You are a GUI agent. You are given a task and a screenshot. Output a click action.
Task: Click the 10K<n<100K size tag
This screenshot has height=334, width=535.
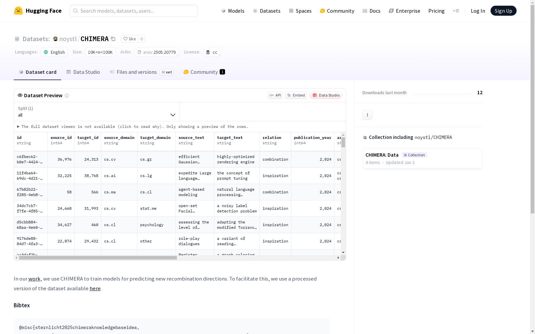pyautogui.click(x=100, y=52)
